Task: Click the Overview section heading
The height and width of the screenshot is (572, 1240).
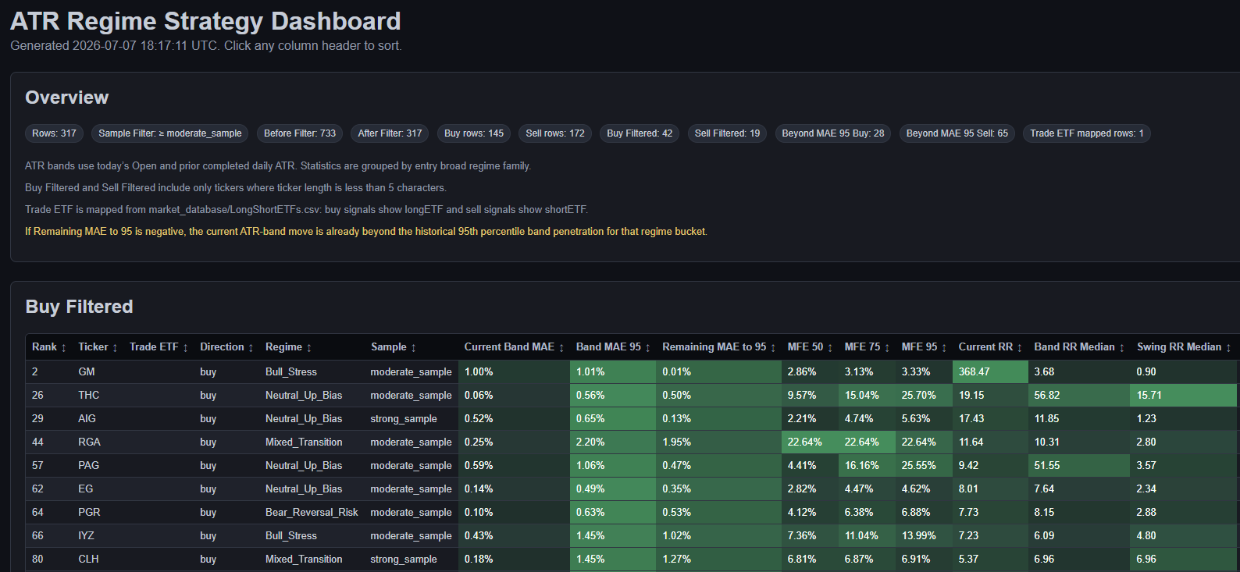Action: [x=67, y=98]
